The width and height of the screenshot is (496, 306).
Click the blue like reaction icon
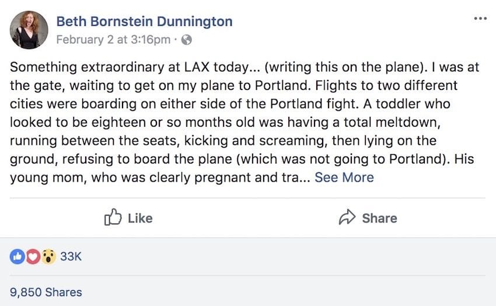[x=17, y=256]
